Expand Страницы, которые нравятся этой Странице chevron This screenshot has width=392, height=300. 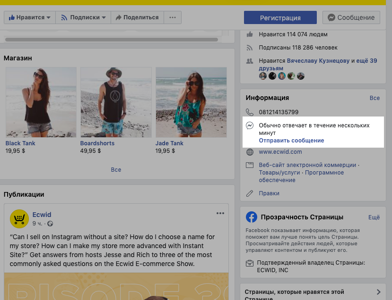[378, 292]
